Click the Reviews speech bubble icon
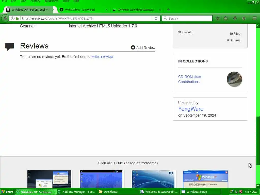This screenshot has width=260, height=195. (10, 47)
